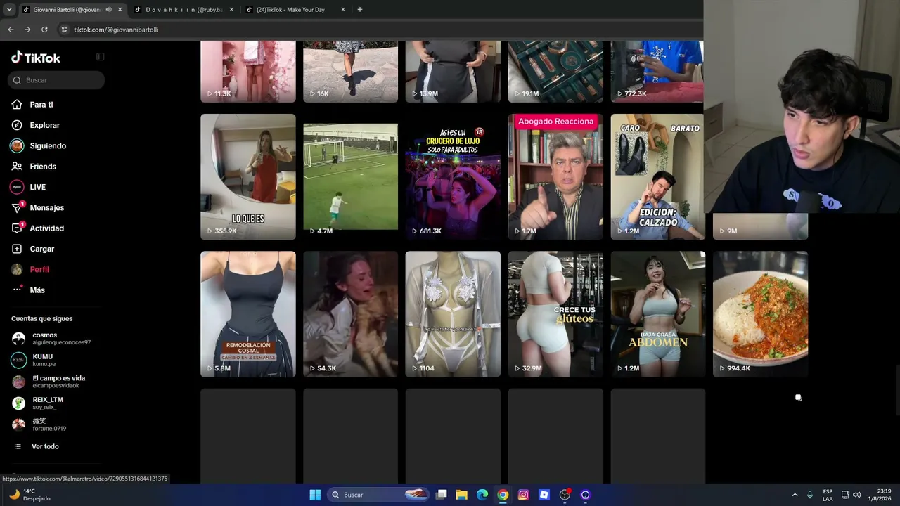Open the Abogado Reacciona video
Viewport: 900px width, 506px height.
555,176
